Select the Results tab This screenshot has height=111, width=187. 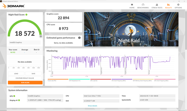(x=168, y=6)
